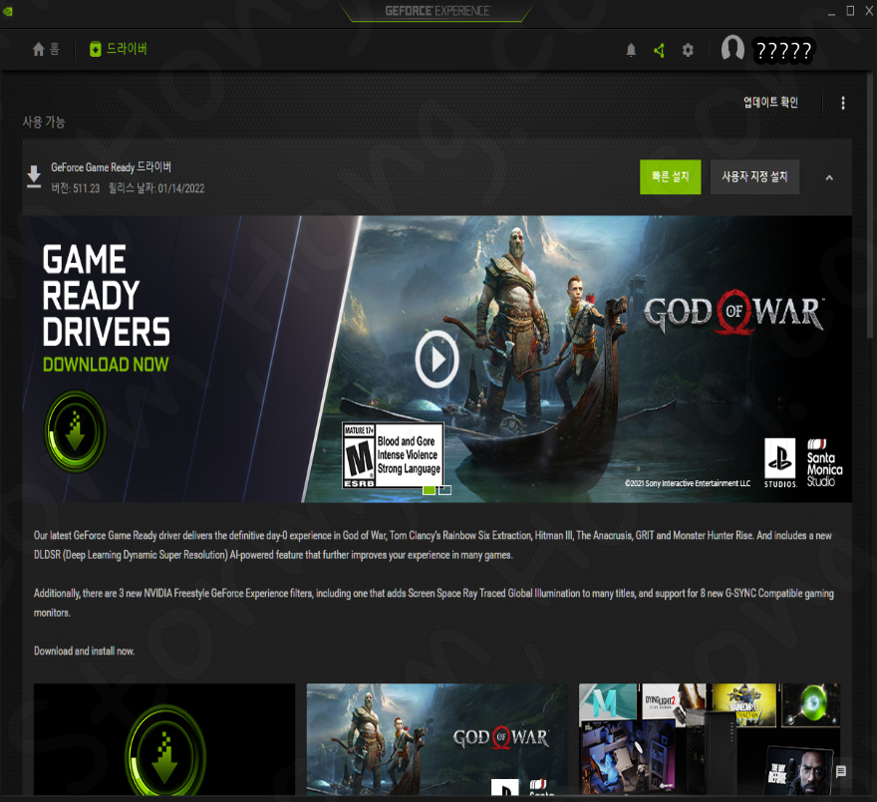The image size is (877, 802).
Task: Select first green carousel indicator
Action: [x=429, y=490]
